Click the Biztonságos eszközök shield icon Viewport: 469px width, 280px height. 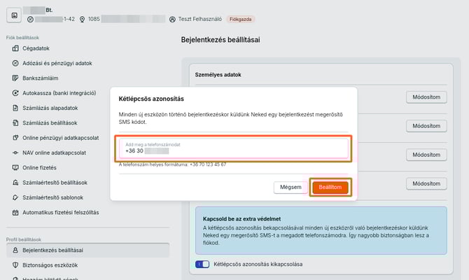(16, 265)
